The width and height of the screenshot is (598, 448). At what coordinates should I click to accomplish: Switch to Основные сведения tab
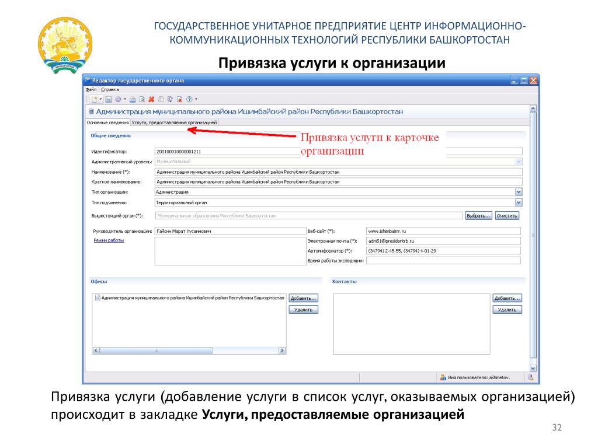pos(107,123)
